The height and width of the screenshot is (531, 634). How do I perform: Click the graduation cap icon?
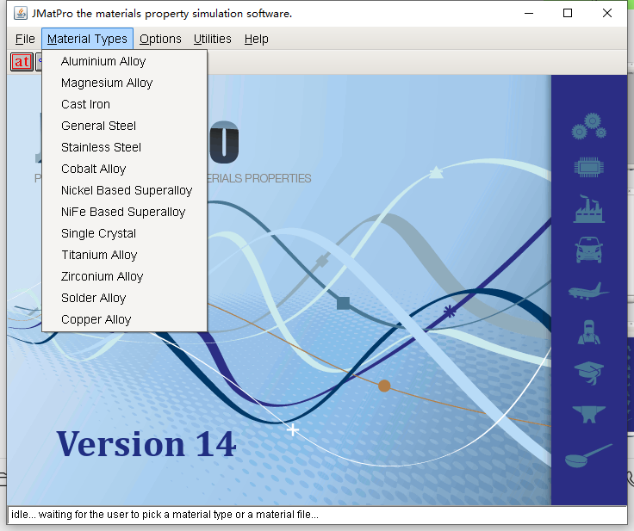pos(588,372)
